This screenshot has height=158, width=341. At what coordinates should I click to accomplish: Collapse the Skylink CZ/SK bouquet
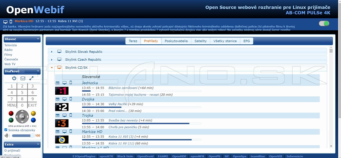[52, 67]
